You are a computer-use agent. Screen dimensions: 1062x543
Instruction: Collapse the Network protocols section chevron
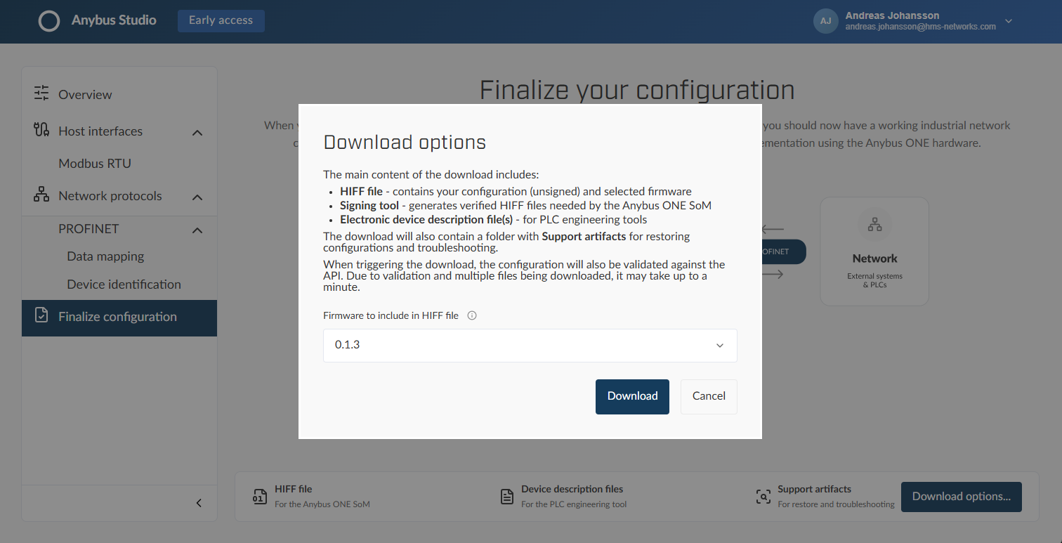tap(197, 197)
